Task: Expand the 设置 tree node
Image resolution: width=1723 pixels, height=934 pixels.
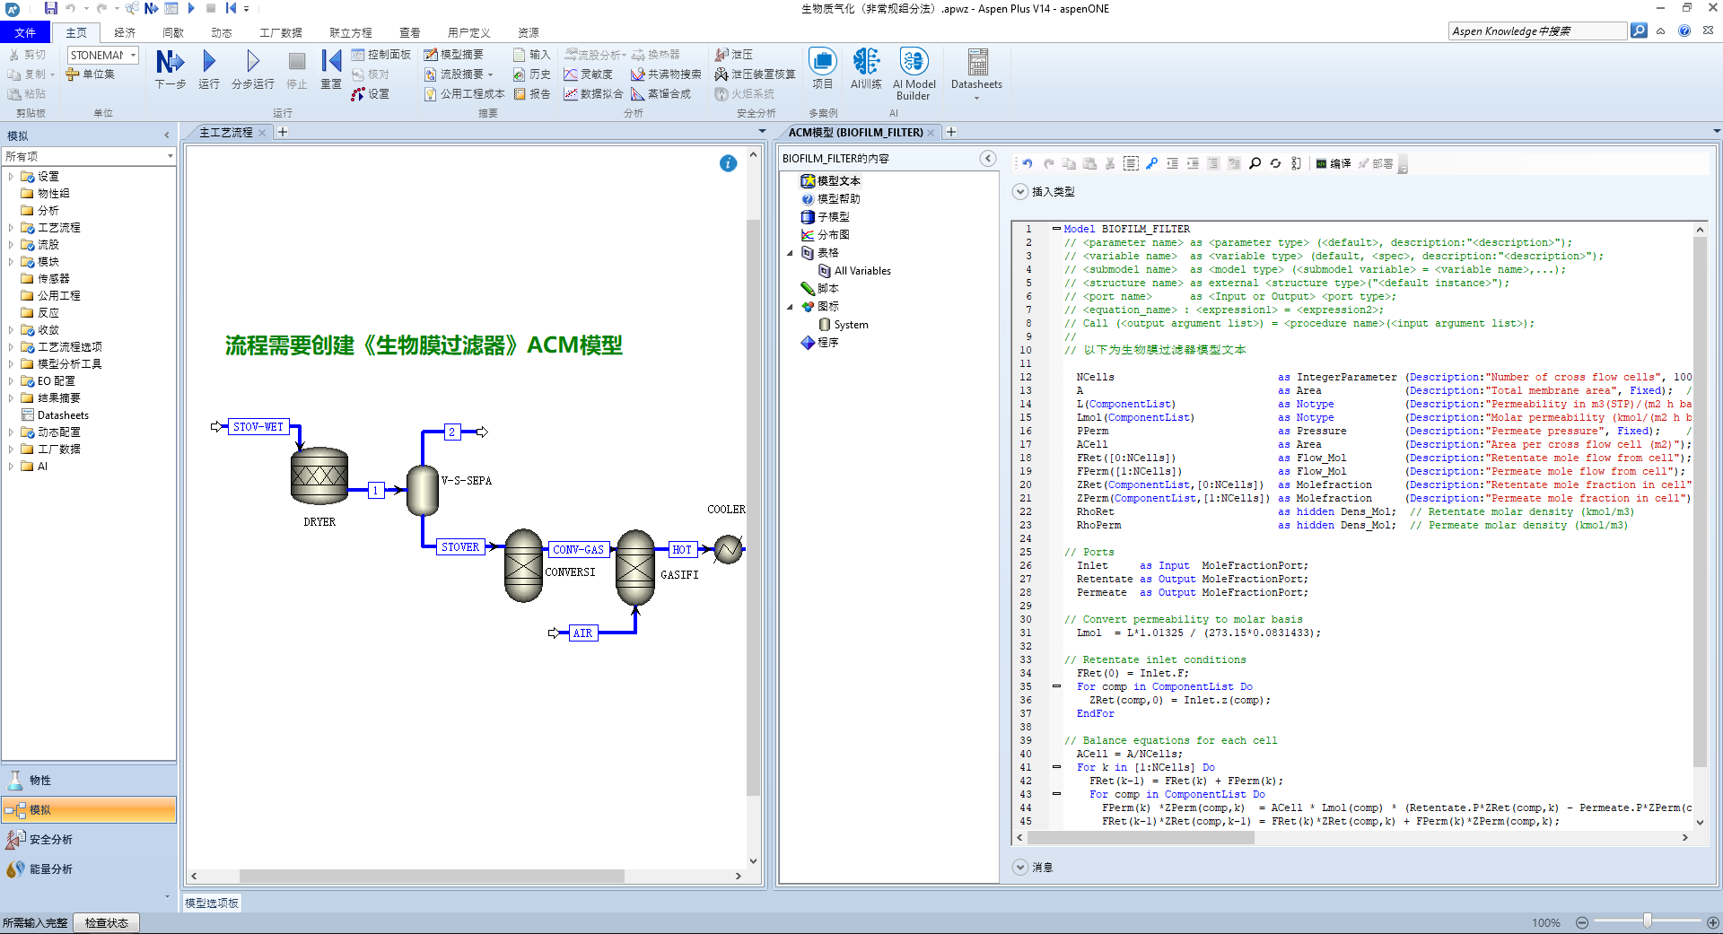Action: click(x=11, y=177)
